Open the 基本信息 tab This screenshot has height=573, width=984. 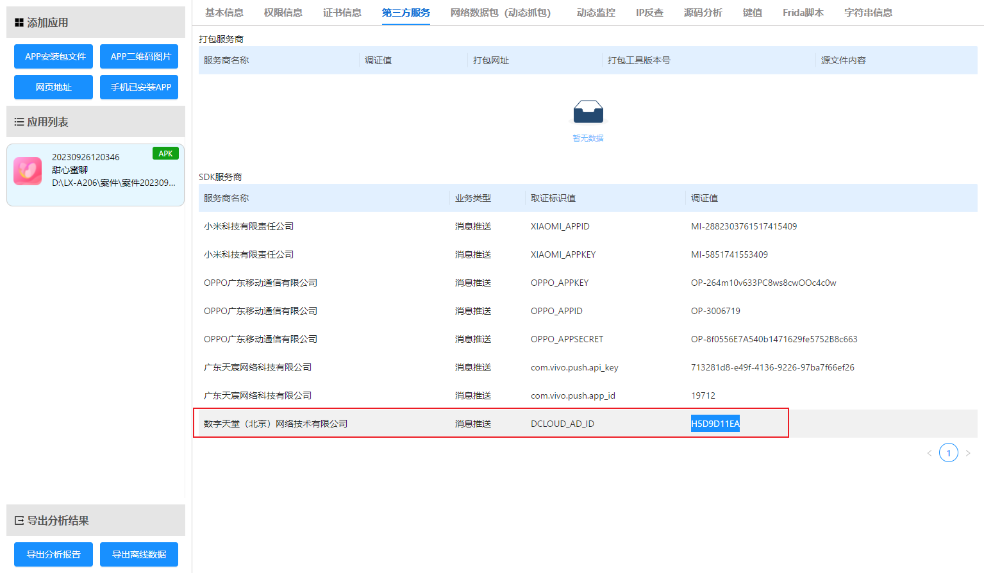point(224,13)
